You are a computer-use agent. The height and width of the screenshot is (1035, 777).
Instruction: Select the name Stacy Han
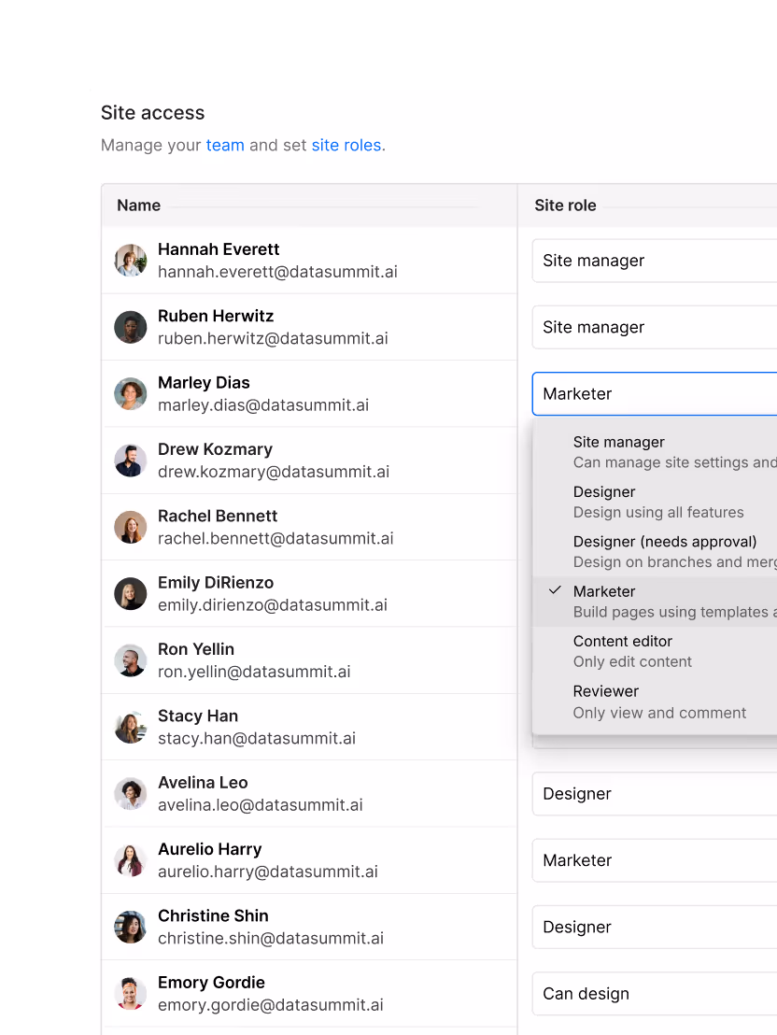[198, 716]
